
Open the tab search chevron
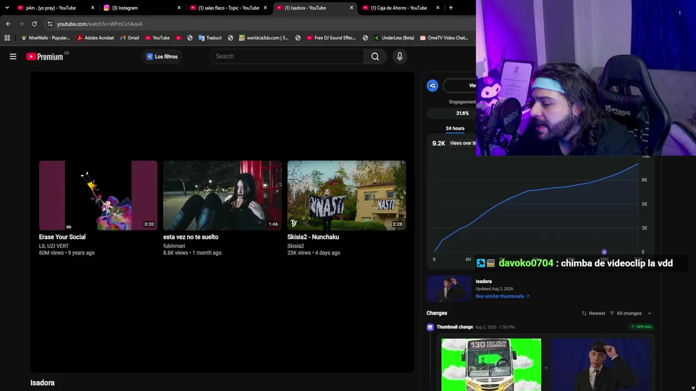point(7,8)
